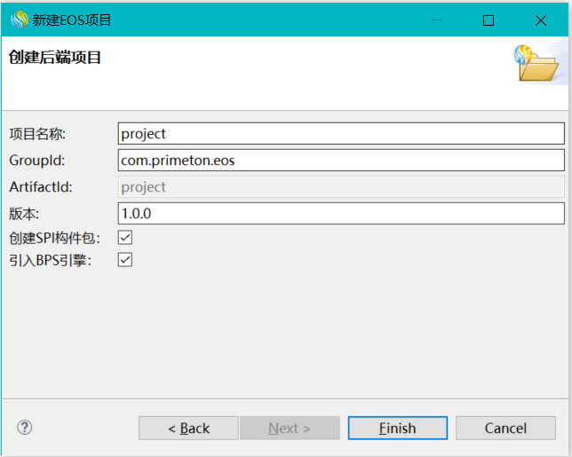Click the 引入BPS引擎 label text
This screenshot has width=572, height=457.
[x=51, y=261]
